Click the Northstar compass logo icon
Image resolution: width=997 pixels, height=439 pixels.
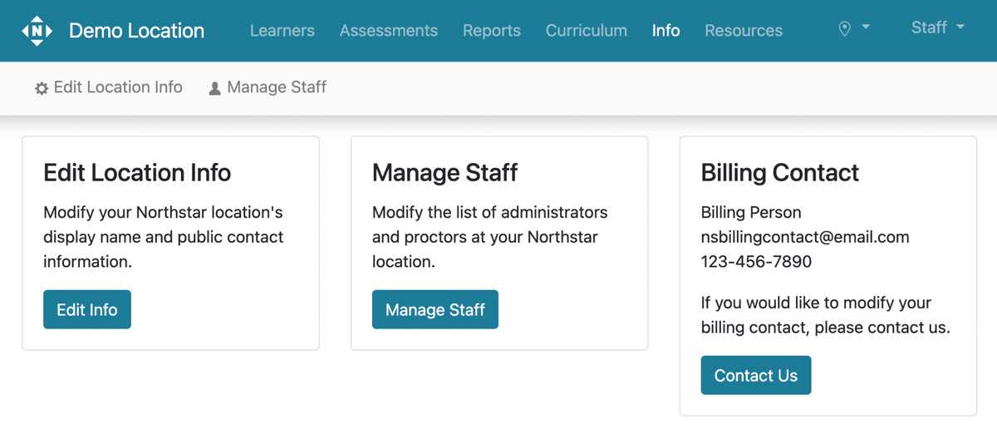click(x=37, y=31)
